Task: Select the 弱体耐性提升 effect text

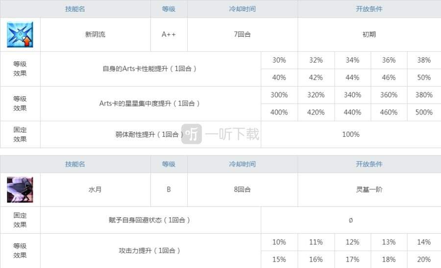Action: (149, 134)
